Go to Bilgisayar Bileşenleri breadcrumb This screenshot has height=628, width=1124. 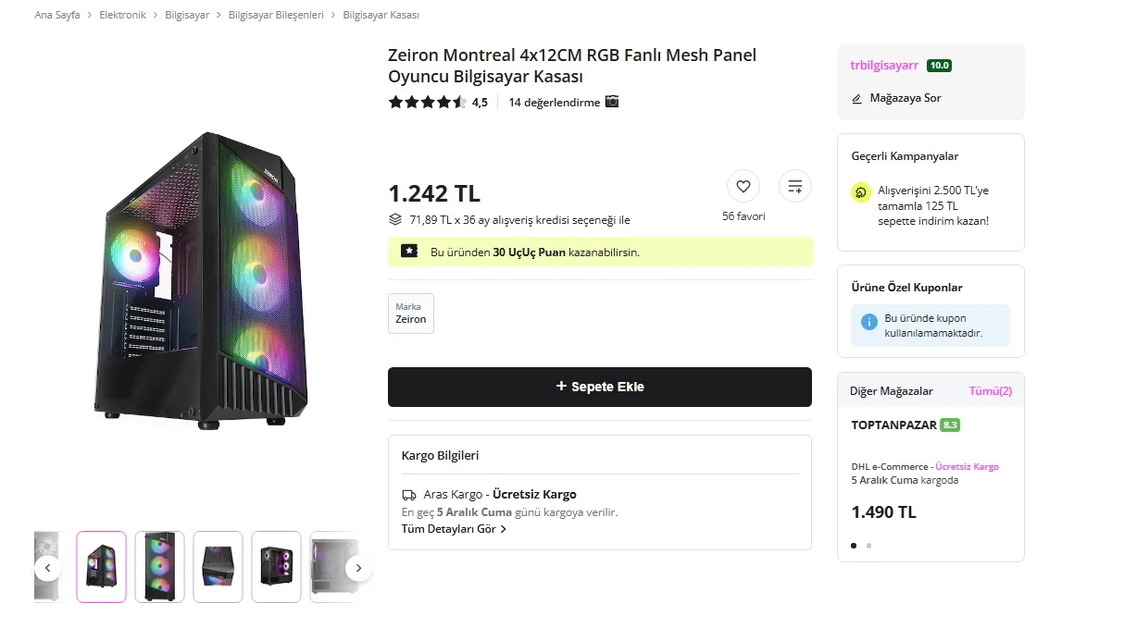276,15
